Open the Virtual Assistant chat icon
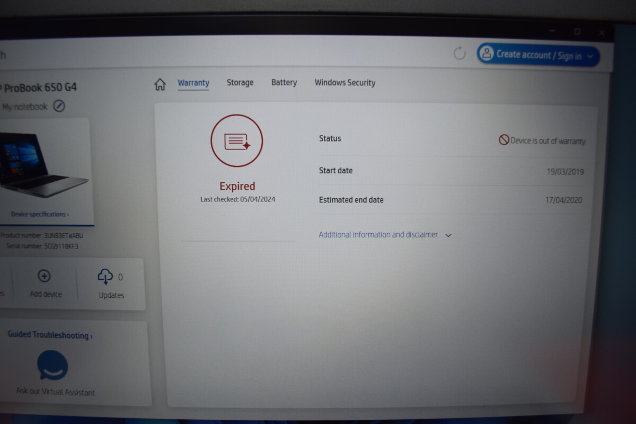This screenshot has height=424, width=636. (x=52, y=365)
